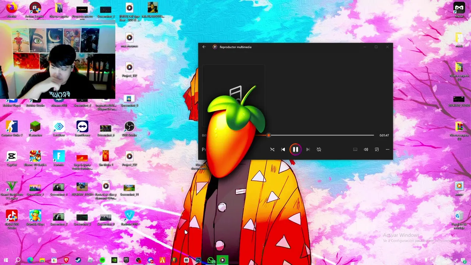Open the media player volume control
The height and width of the screenshot is (265, 471).
click(x=366, y=149)
